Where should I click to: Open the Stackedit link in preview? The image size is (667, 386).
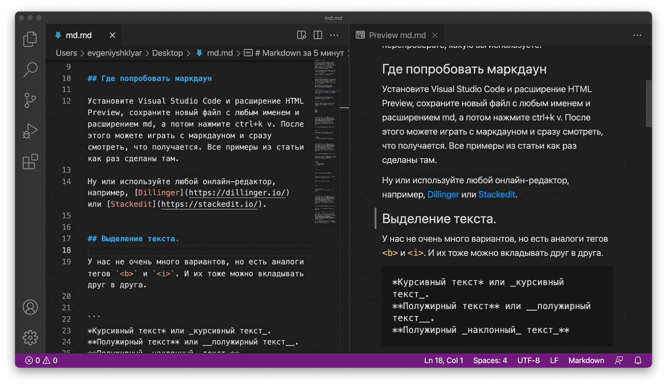pos(497,195)
